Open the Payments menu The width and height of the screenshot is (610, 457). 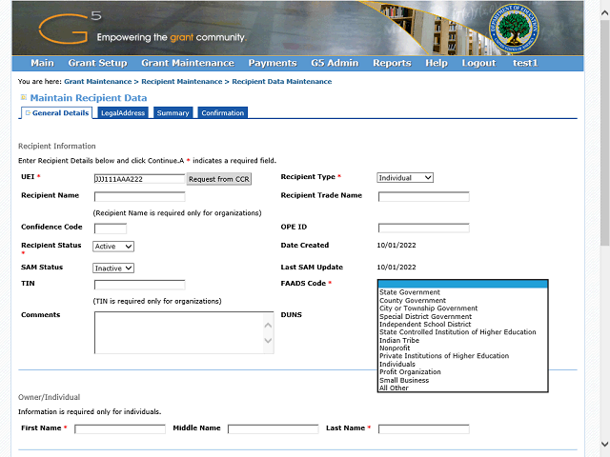[x=272, y=63]
